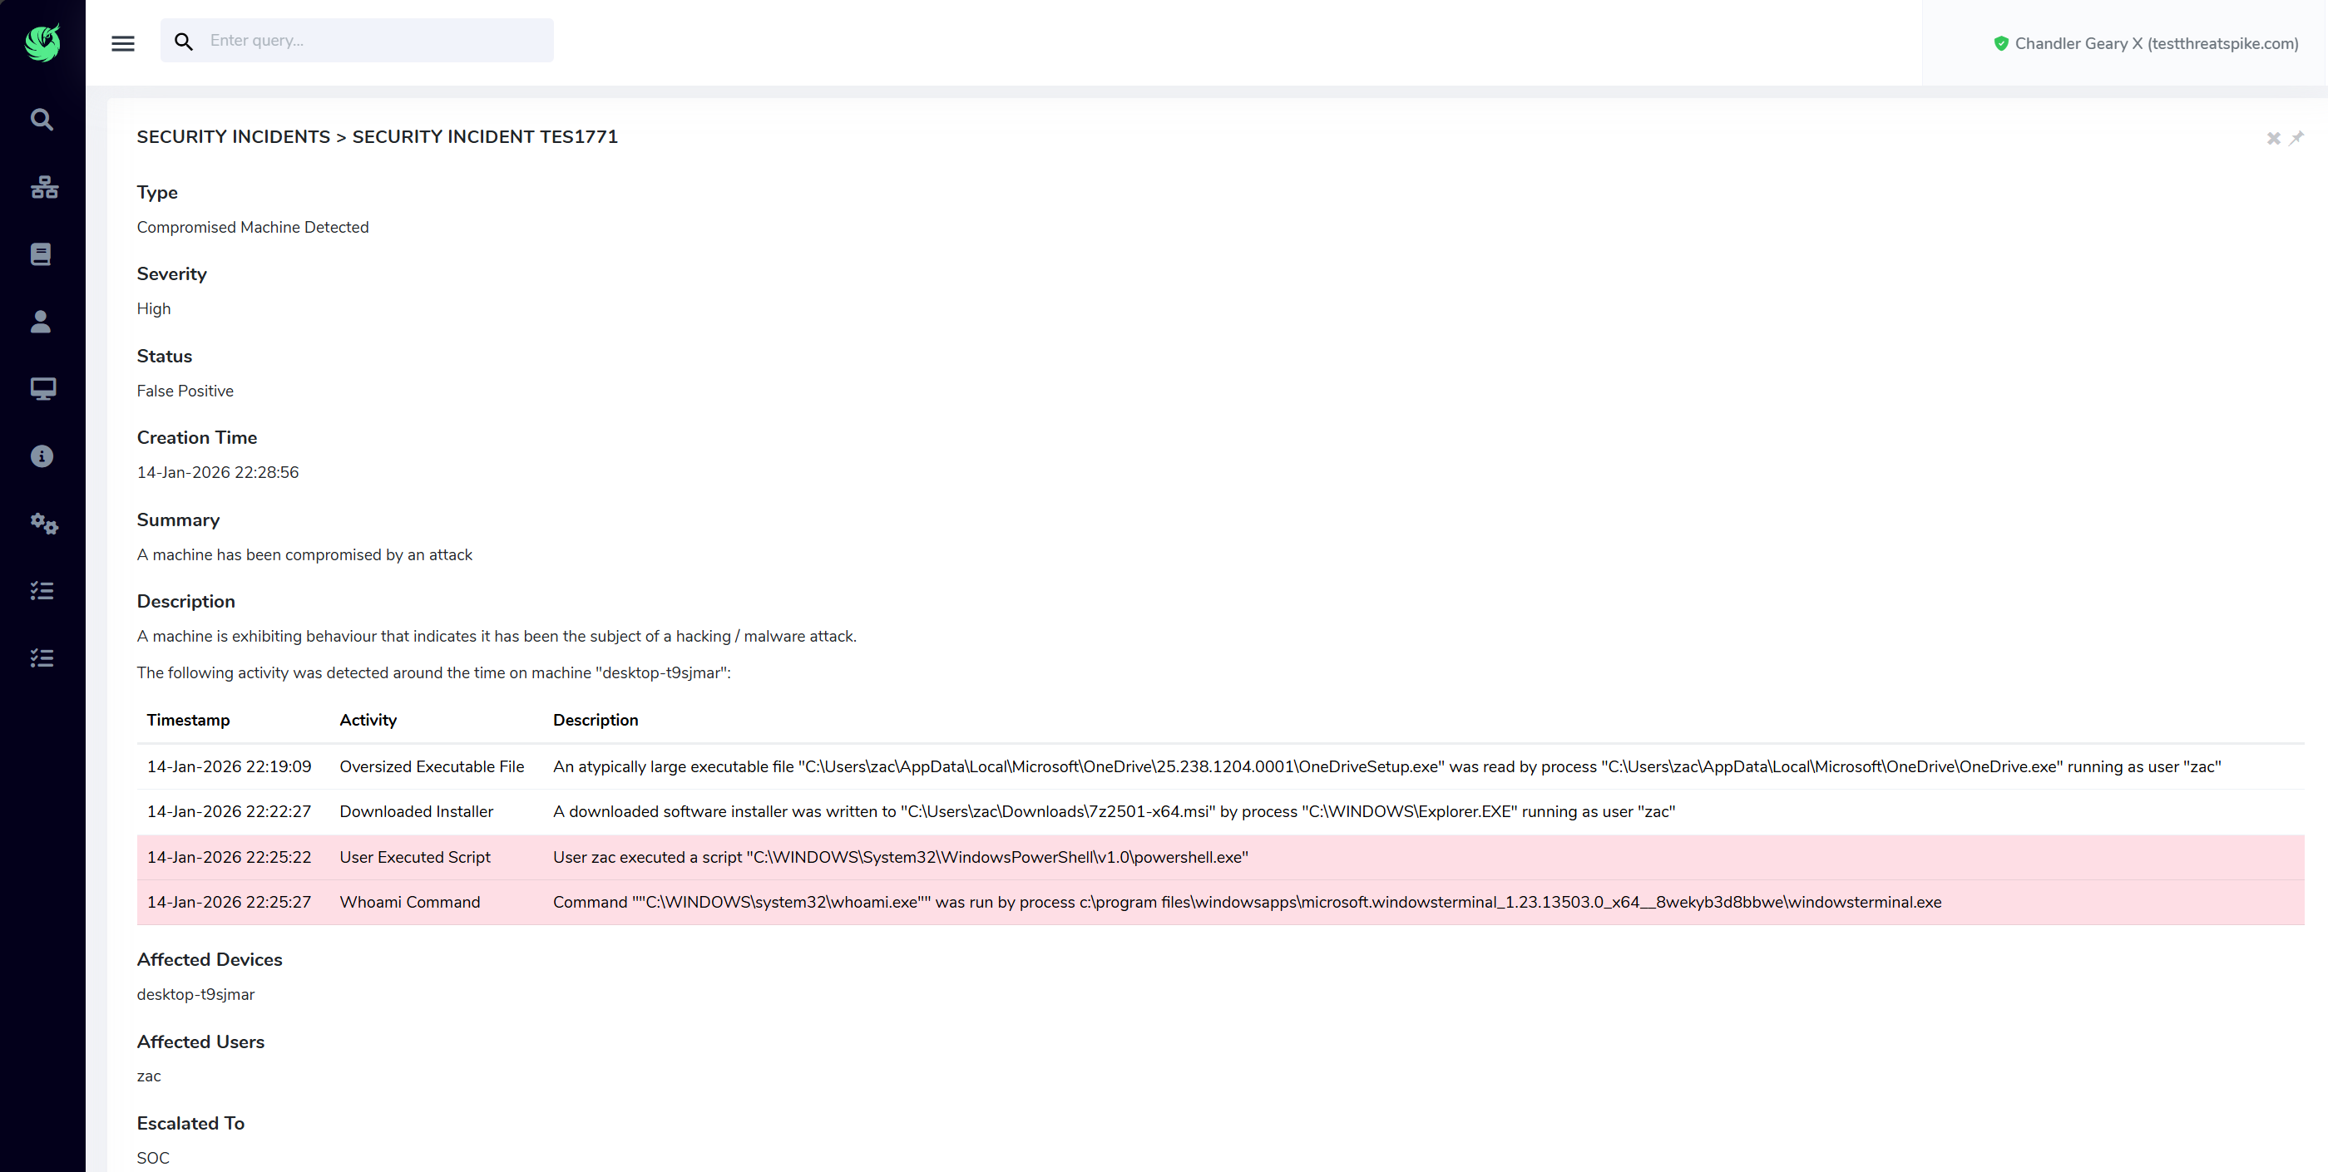Open the settings gears sidebar icon
The image size is (2328, 1172).
pyautogui.click(x=43, y=524)
